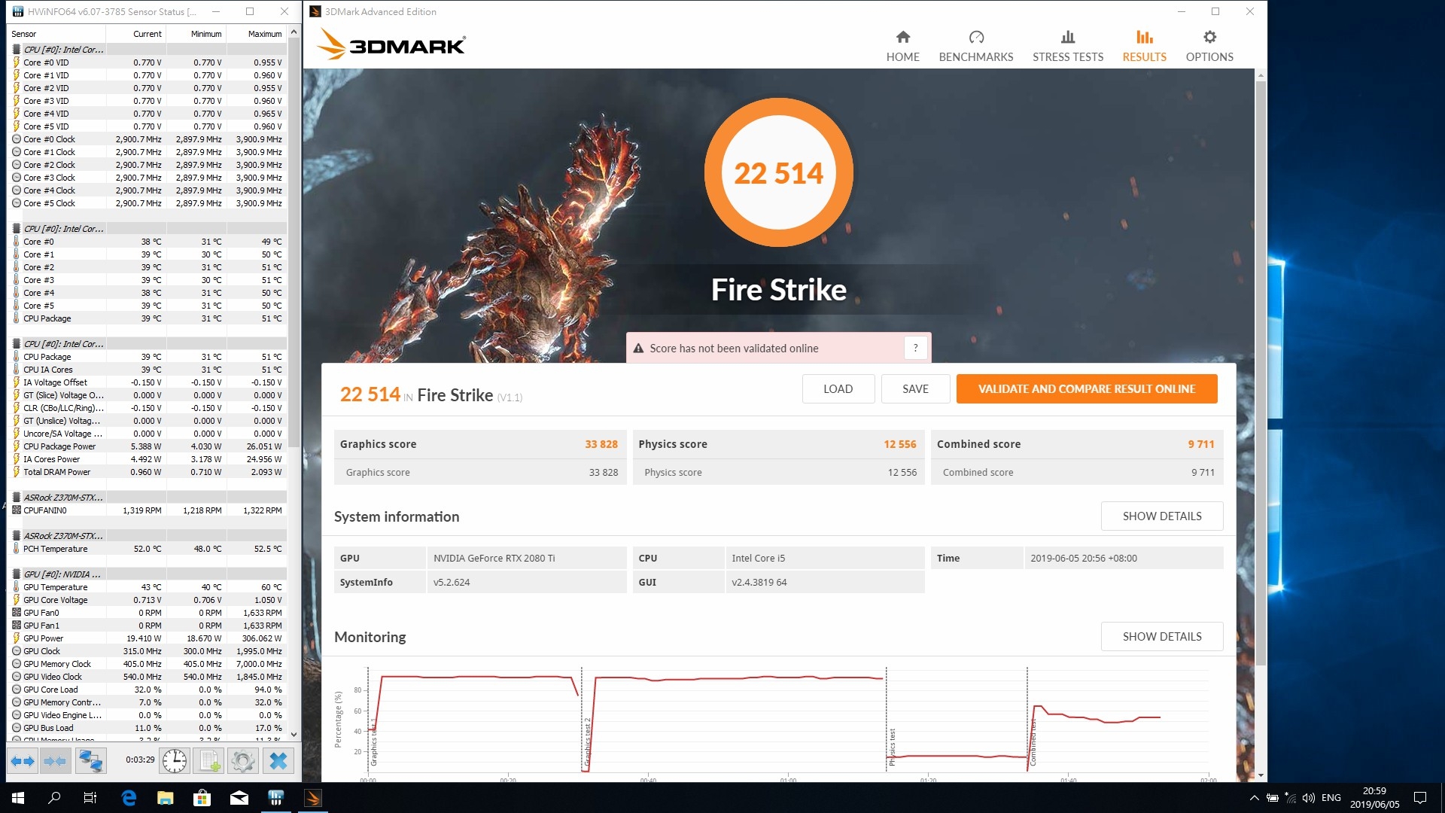Open taskbar clock and calendar
Viewport: 1445px width, 813px height.
pos(1374,798)
